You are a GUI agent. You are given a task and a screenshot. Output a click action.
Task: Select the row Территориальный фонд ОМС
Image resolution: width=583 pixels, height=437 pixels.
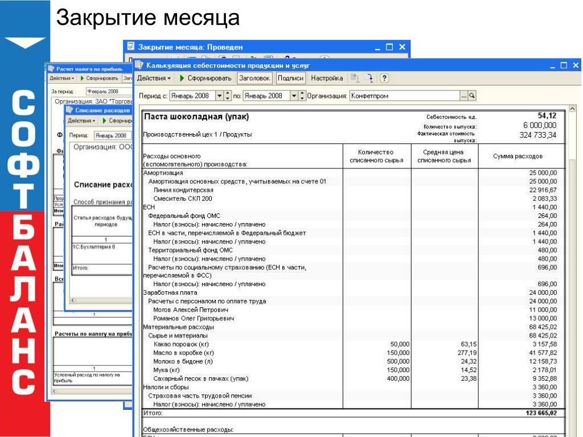click(354, 250)
